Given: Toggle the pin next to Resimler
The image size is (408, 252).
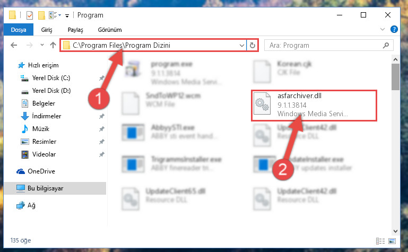Looking at the screenshot, I should coord(102,142).
